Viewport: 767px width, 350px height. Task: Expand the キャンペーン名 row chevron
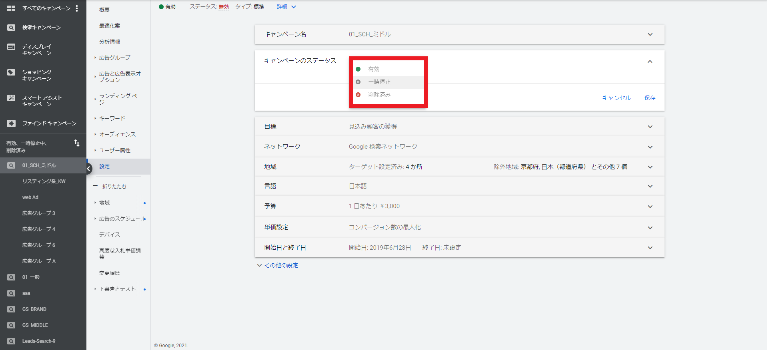(650, 34)
